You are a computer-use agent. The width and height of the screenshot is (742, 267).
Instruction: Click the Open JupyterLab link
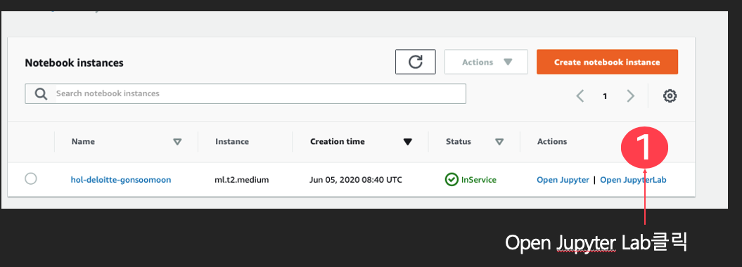point(633,180)
